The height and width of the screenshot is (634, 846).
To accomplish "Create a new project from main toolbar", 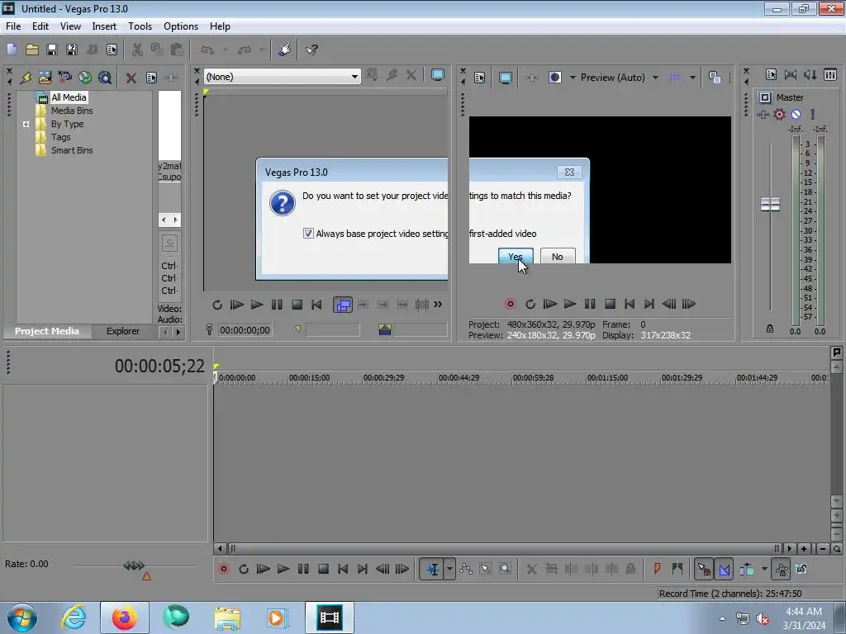I will click(x=12, y=50).
